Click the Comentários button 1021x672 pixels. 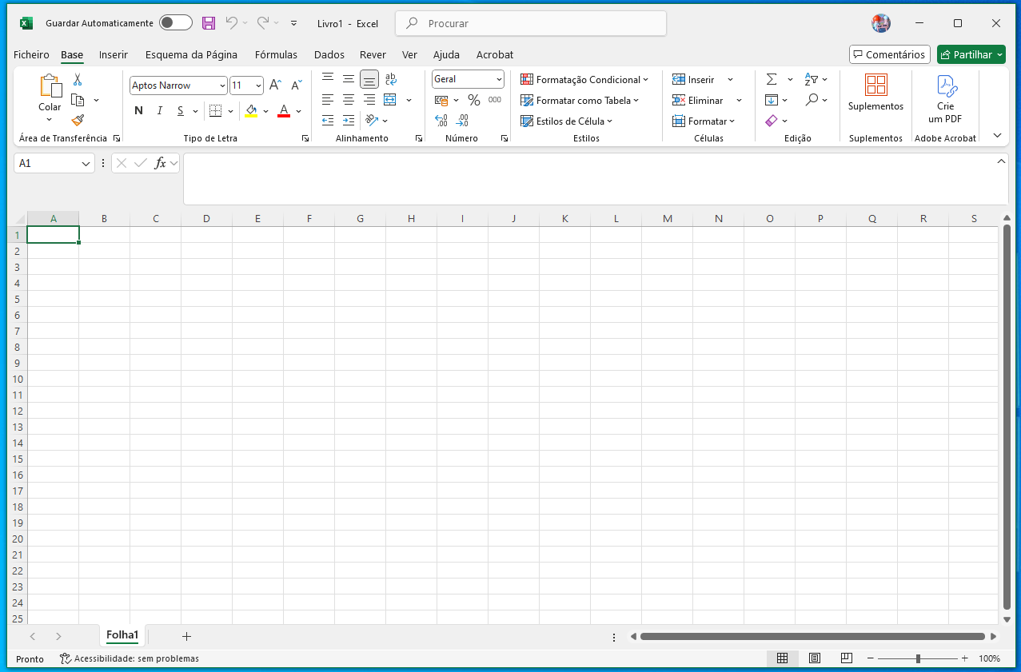889,54
